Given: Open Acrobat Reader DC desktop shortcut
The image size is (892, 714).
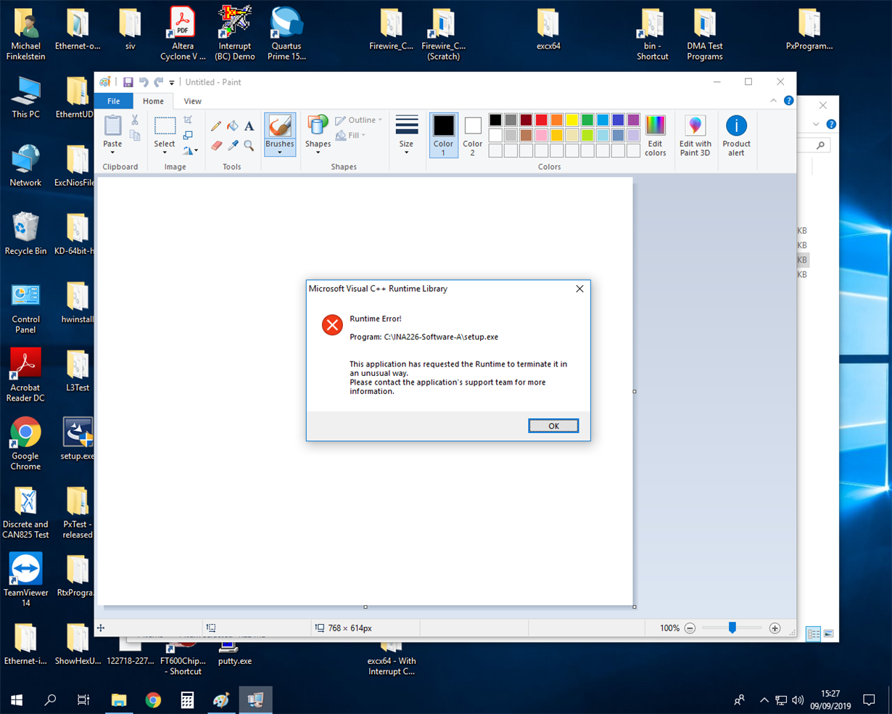Looking at the screenshot, I should click(x=25, y=375).
